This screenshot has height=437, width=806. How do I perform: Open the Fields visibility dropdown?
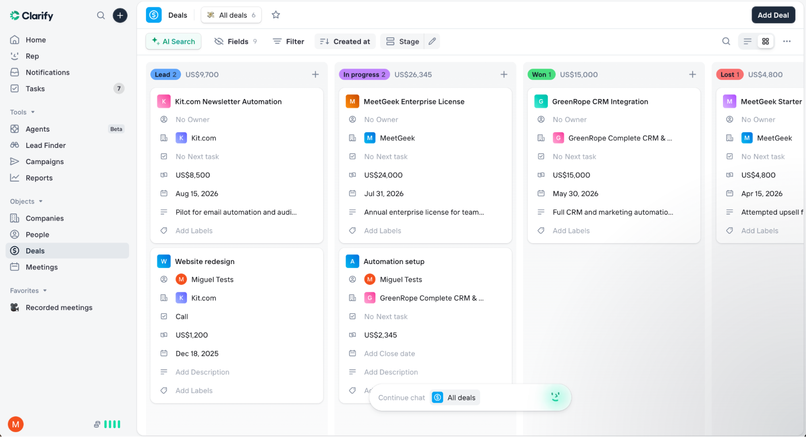(x=235, y=42)
